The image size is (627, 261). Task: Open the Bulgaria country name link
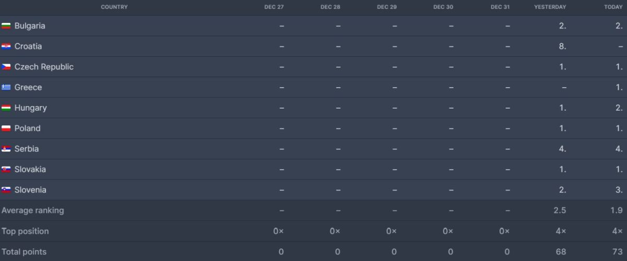[x=30, y=26]
